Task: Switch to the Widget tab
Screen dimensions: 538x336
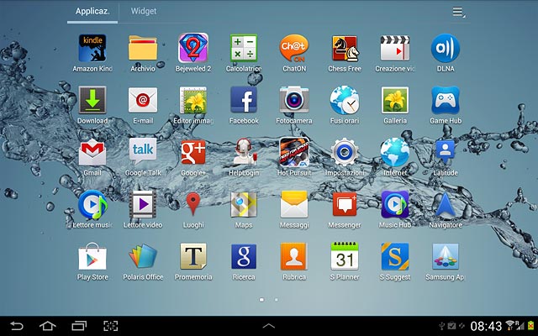Action: tap(144, 11)
